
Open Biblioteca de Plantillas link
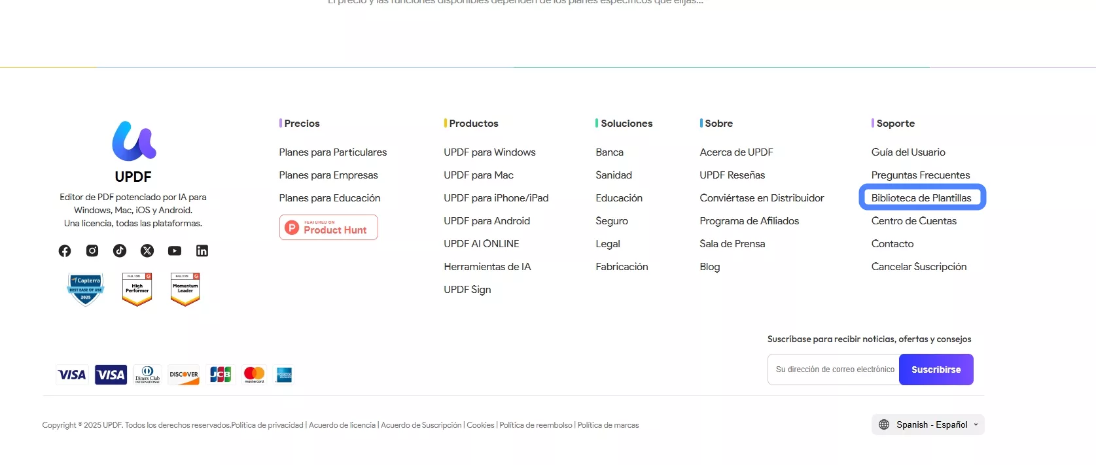(x=921, y=198)
